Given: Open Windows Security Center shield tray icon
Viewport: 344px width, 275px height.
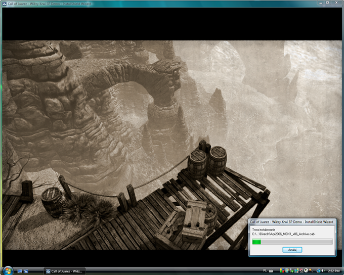Looking at the screenshot, I should click(x=282, y=270).
